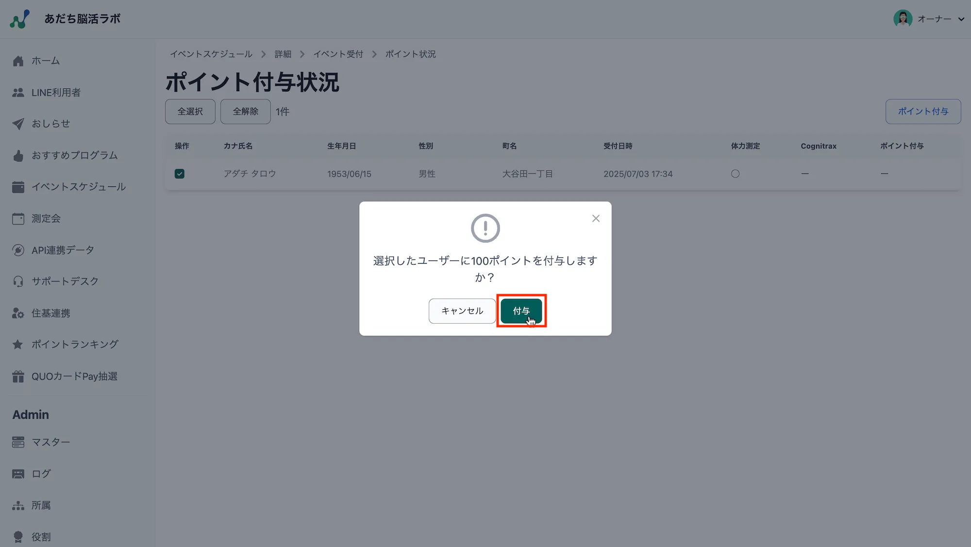Select the ホーム icon in sidebar
The width and height of the screenshot is (971, 547).
[18, 60]
